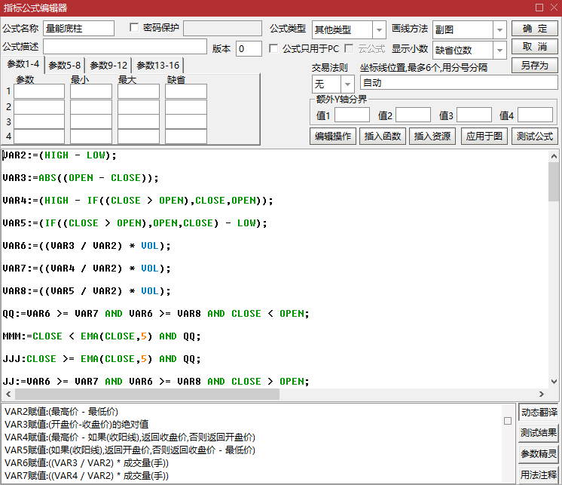This screenshot has width=562, height=485.
Task: Select the 参数13-16 tab
Action: (x=157, y=66)
